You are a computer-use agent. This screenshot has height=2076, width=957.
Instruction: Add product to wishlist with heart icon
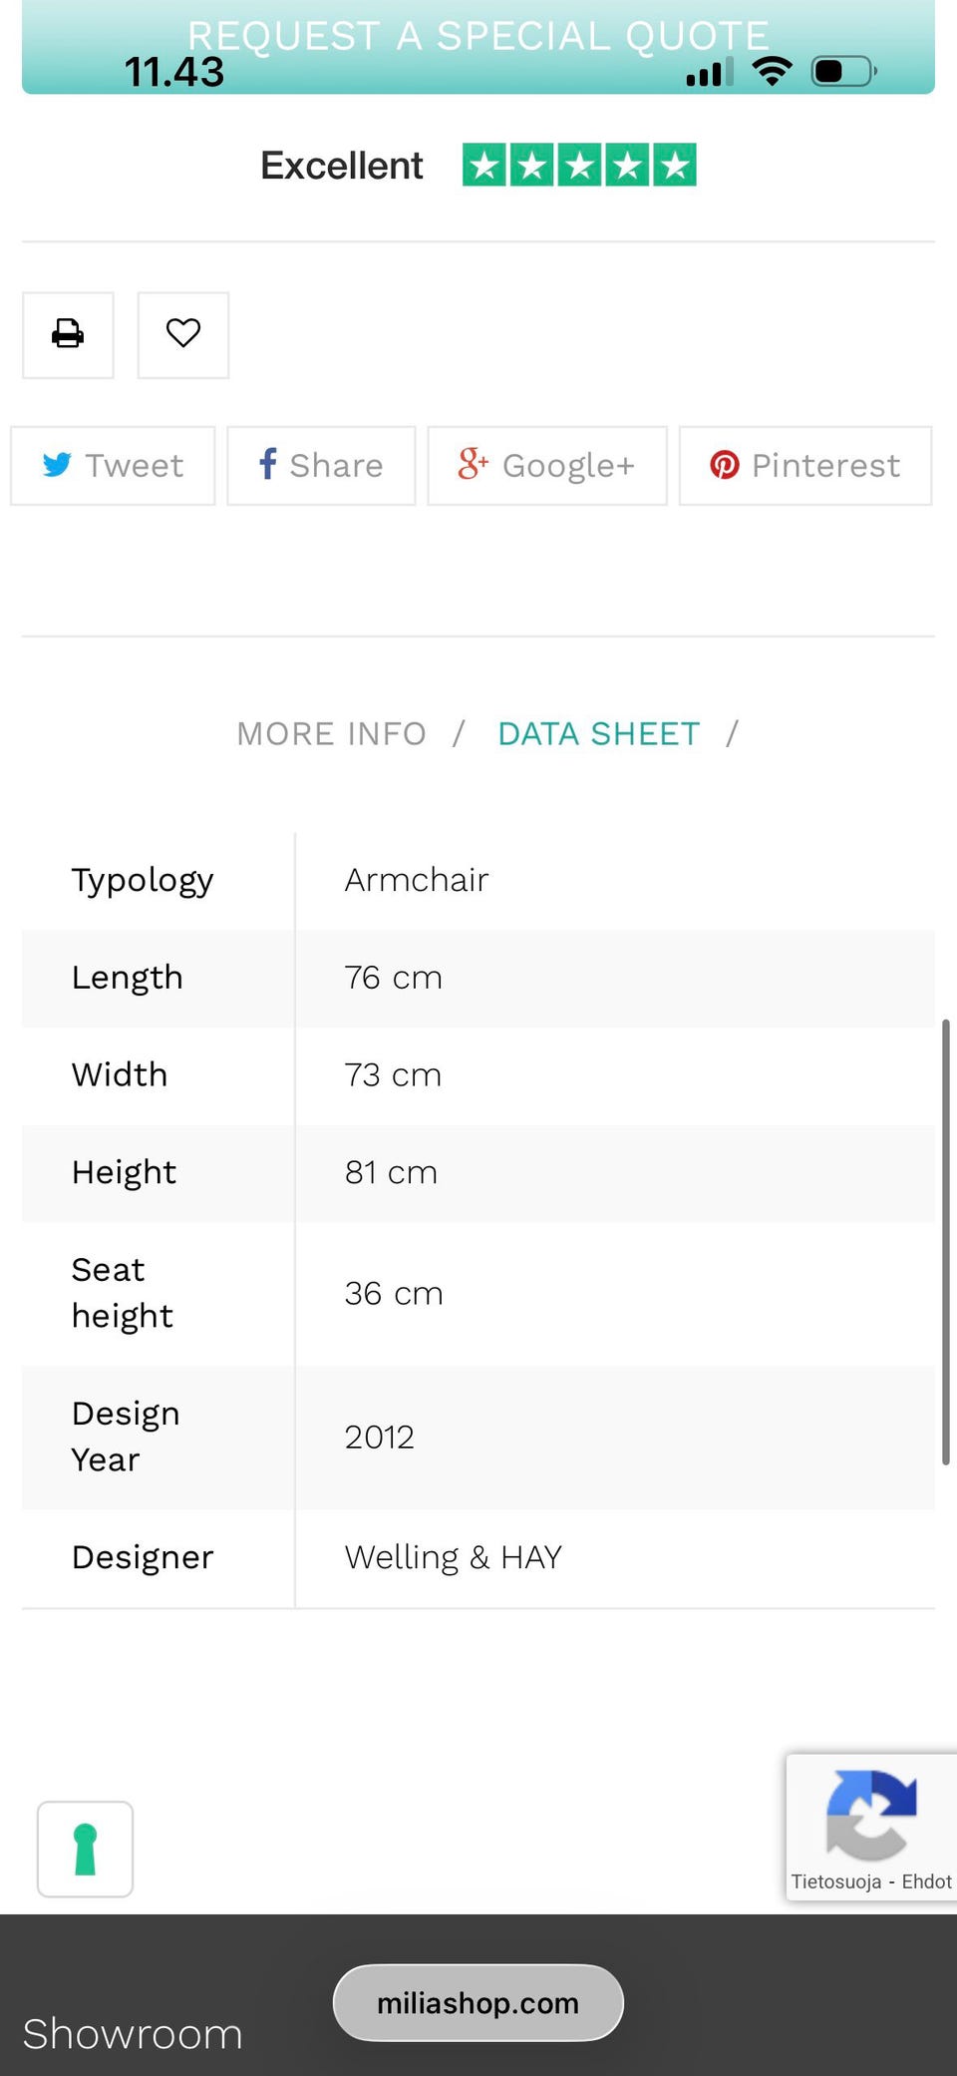tap(183, 334)
